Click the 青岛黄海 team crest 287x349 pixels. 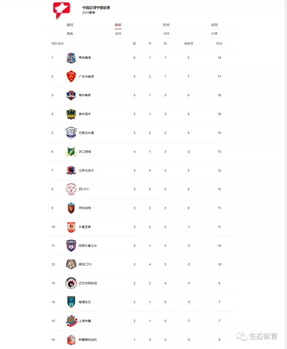[x=71, y=58]
